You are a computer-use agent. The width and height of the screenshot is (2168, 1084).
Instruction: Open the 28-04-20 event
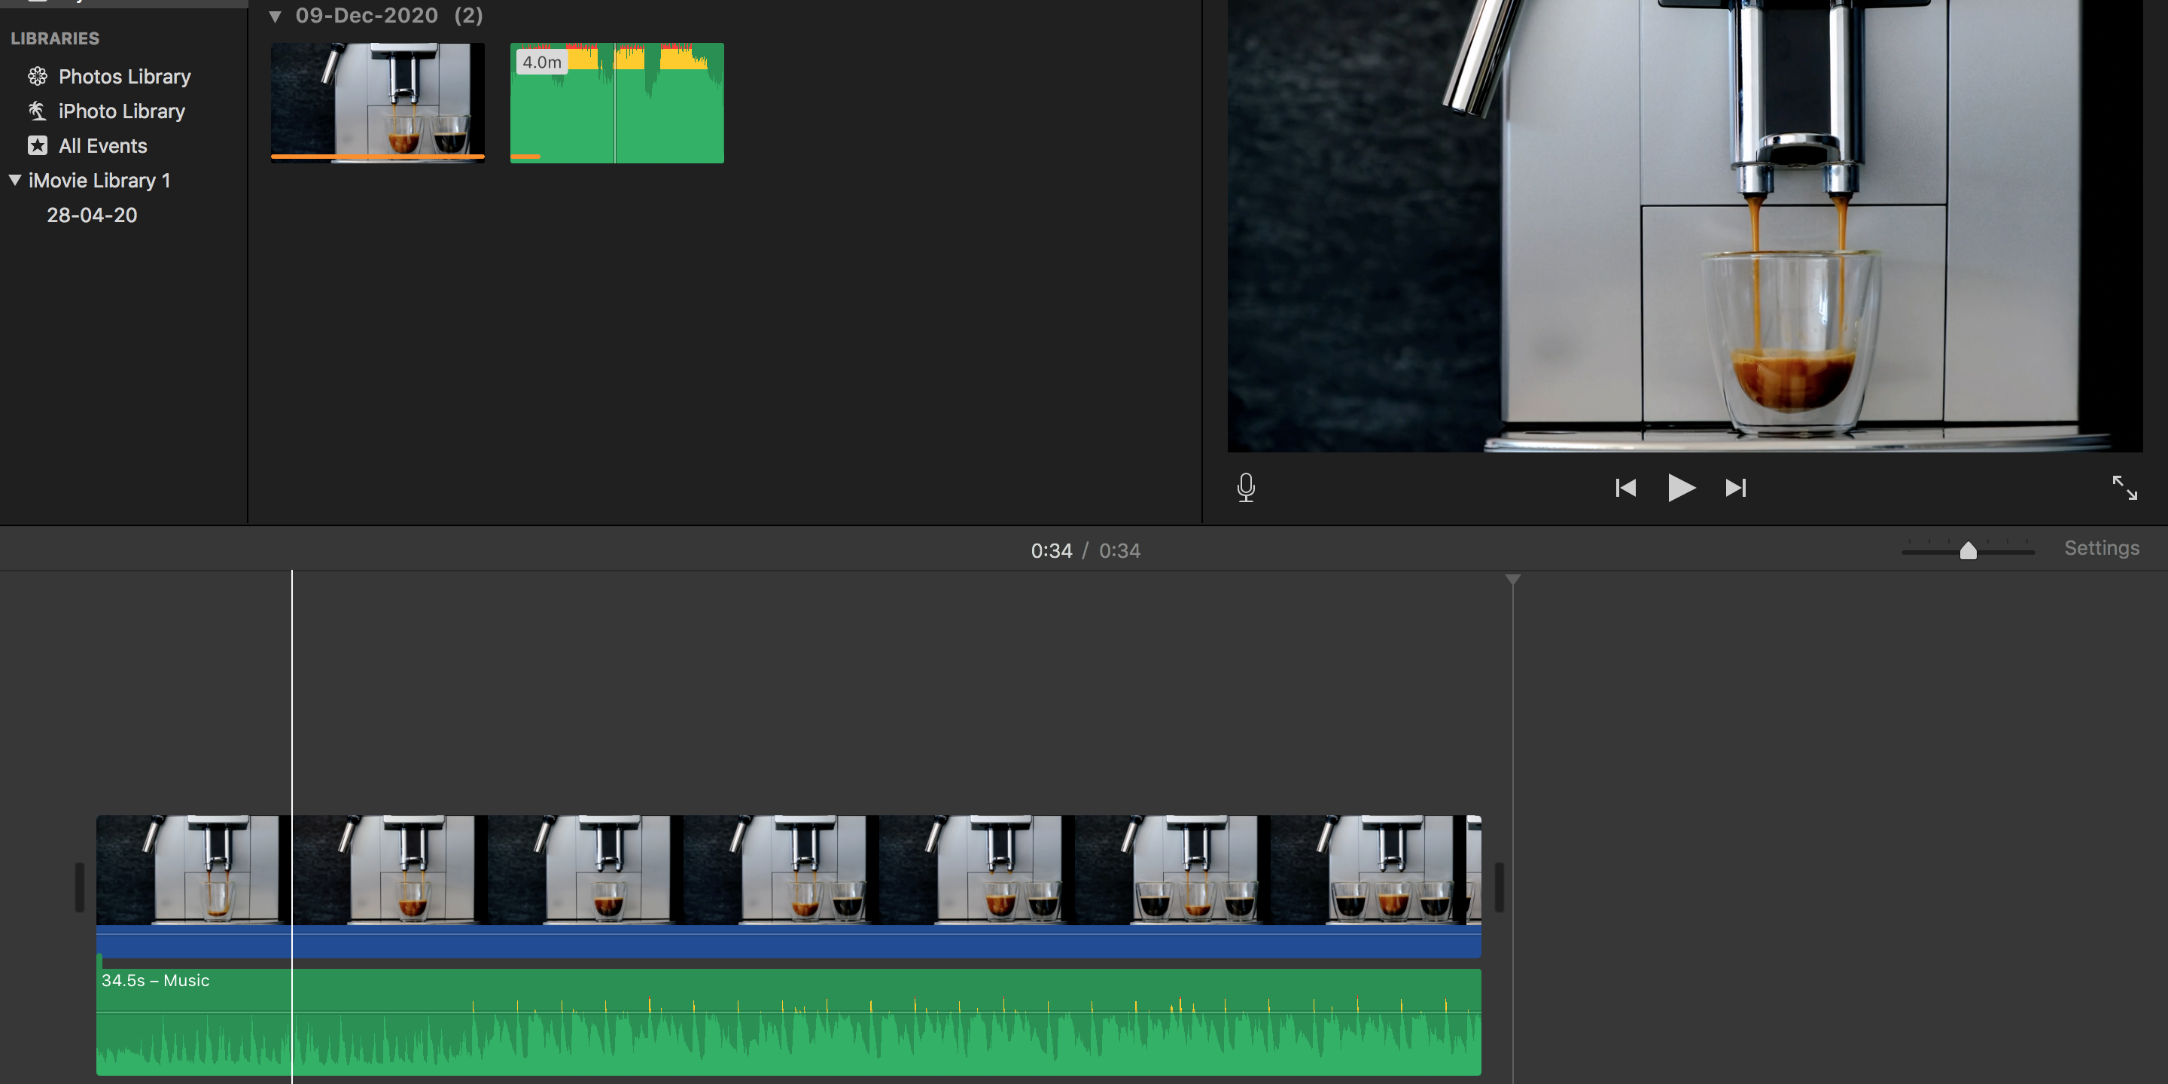93,215
